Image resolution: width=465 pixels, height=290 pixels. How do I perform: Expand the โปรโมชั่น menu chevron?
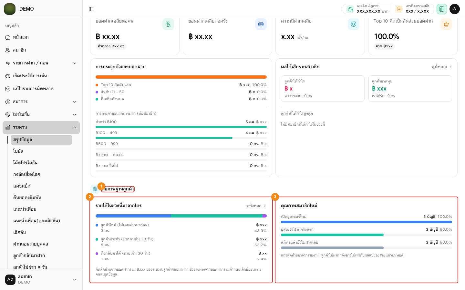[x=75, y=115]
